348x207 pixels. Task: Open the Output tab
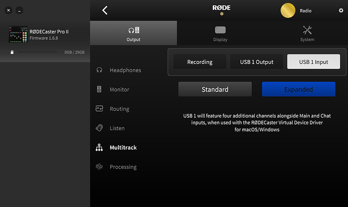point(134,33)
